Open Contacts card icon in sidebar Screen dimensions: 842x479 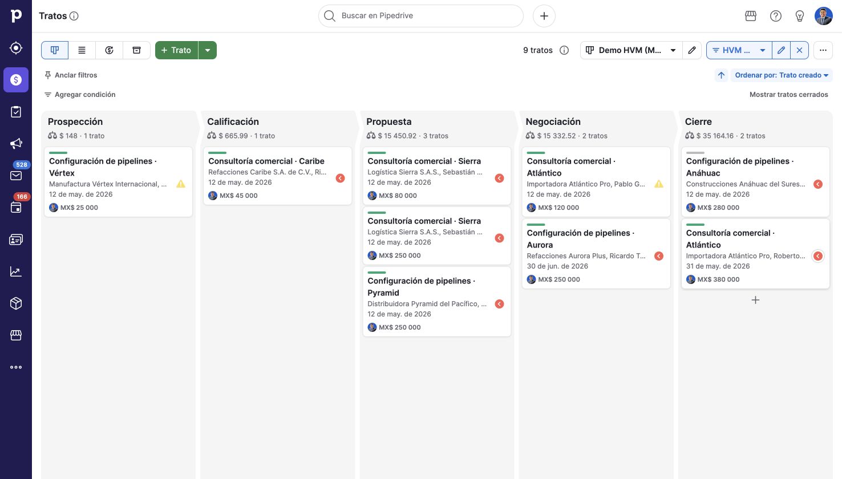tap(16, 239)
